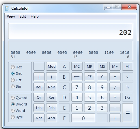Click the plus-minus sign button

[115, 77]
